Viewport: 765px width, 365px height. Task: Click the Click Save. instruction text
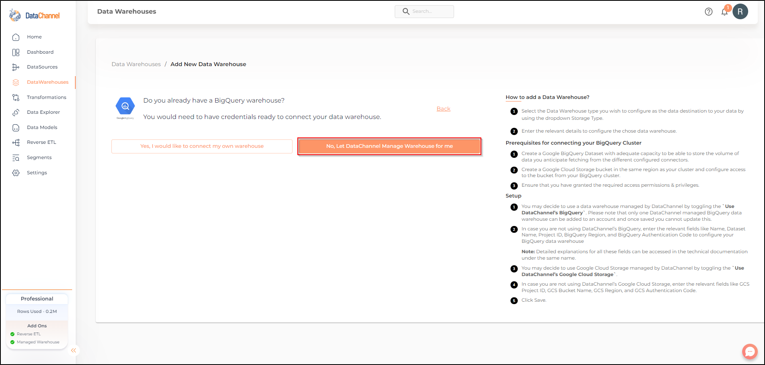pyautogui.click(x=534, y=300)
